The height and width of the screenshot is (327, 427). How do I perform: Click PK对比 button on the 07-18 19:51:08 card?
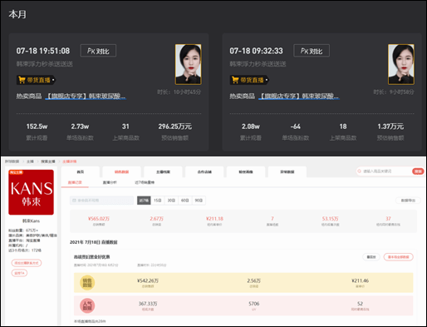98,51
